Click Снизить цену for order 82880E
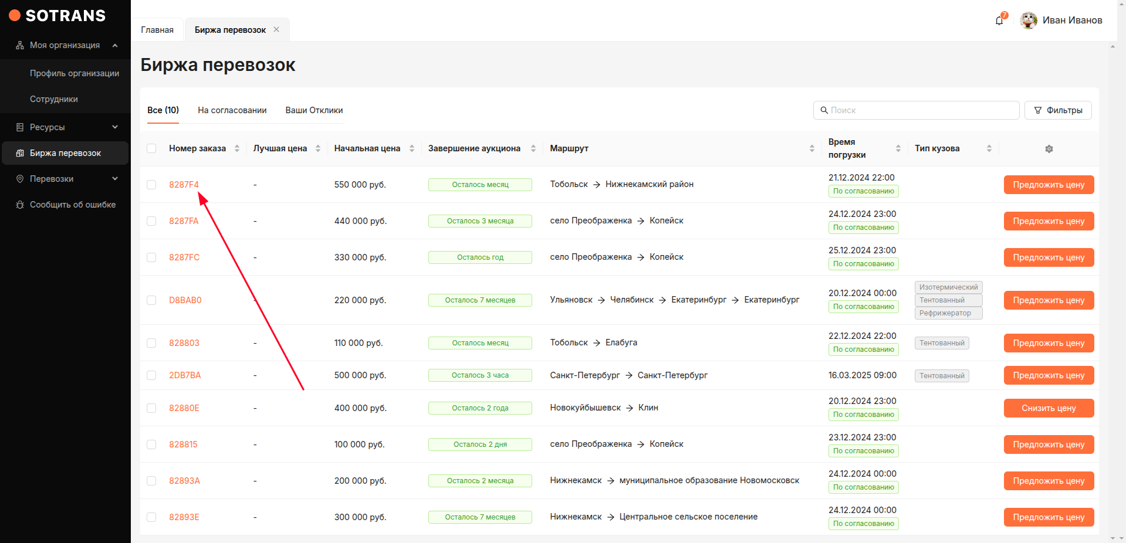 coord(1049,408)
